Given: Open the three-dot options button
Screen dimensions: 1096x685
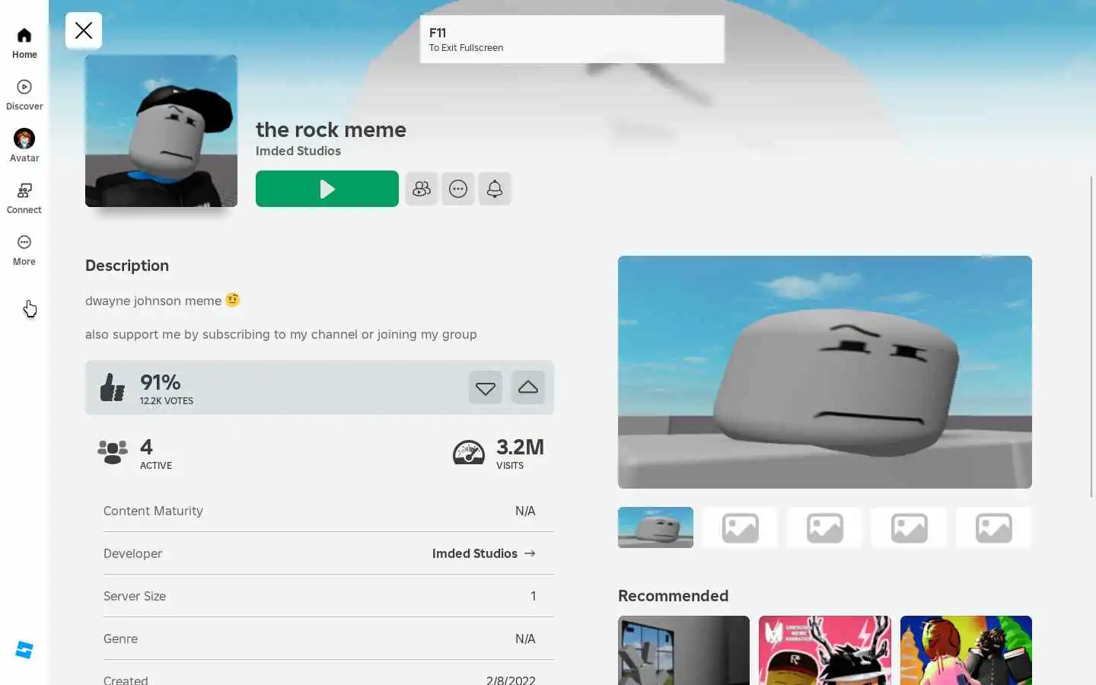Looking at the screenshot, I should (x=458, y=189).
